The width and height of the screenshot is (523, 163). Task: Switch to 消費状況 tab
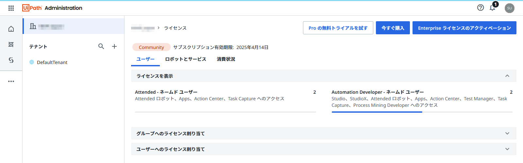(226, 59)
